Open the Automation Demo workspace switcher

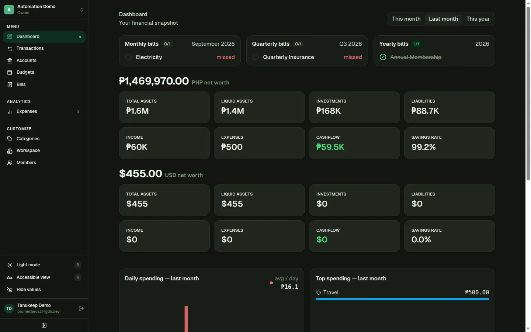click(x=44, y=10)
